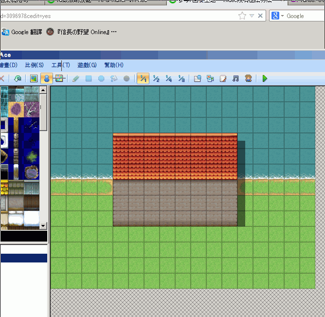Viewport: 325px width, 317px height.
Task: Open the Character Generator icon
Action: 248,78
